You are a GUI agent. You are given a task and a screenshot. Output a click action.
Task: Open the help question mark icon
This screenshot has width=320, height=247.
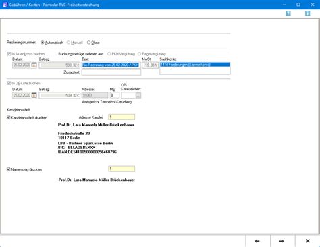click(288, 13)
